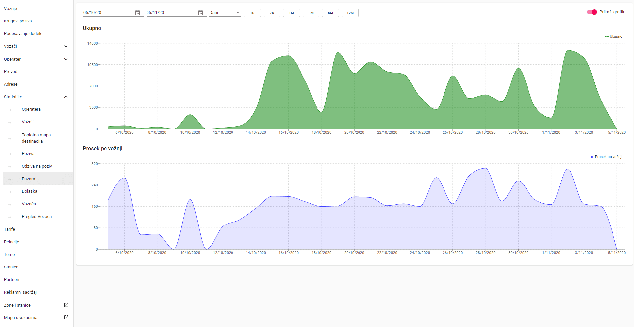The width and height of the screenshot is (634, 327).
Task: Toggle the Prikaži grafik switch
Action: coord(592,12)
